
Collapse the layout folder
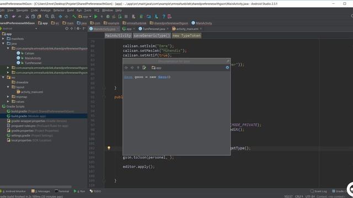(x=8, y=87)
